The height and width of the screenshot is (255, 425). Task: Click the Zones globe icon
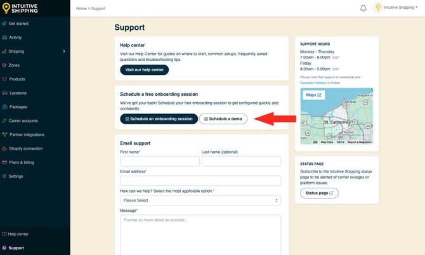click(4, 65)
